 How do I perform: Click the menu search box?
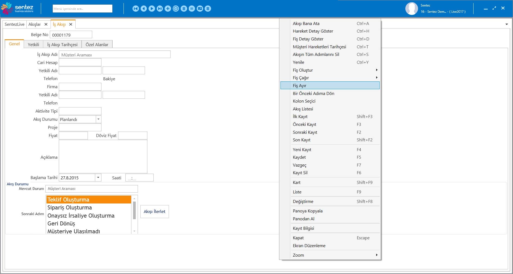click(x=82, y=9)
